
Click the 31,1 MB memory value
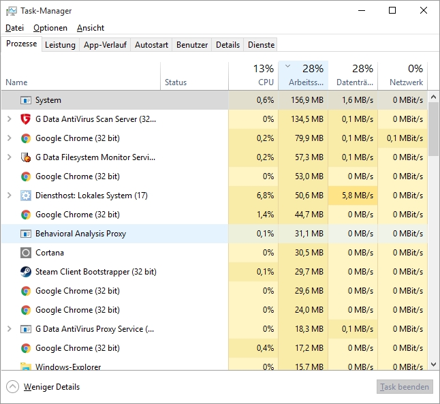309,234
